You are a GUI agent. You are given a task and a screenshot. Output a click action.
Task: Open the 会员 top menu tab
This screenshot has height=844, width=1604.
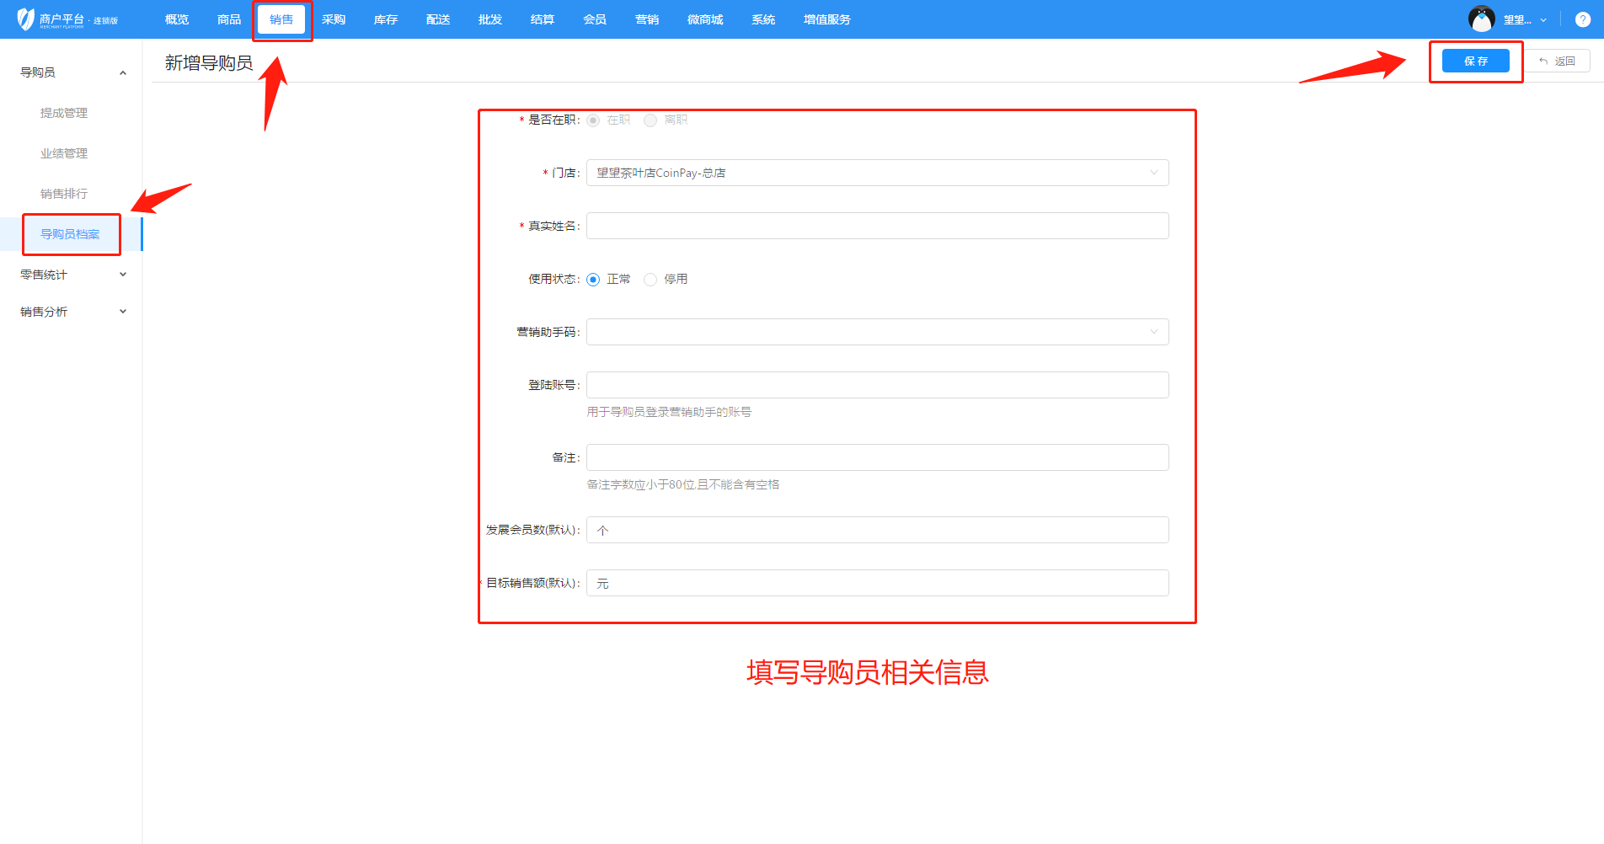[x=595, y=19]
